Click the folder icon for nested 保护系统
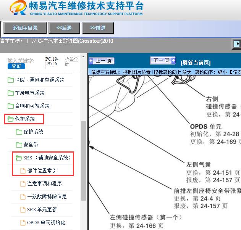 [19, 132]
